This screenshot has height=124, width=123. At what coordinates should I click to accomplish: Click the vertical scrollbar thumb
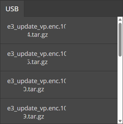120,40
